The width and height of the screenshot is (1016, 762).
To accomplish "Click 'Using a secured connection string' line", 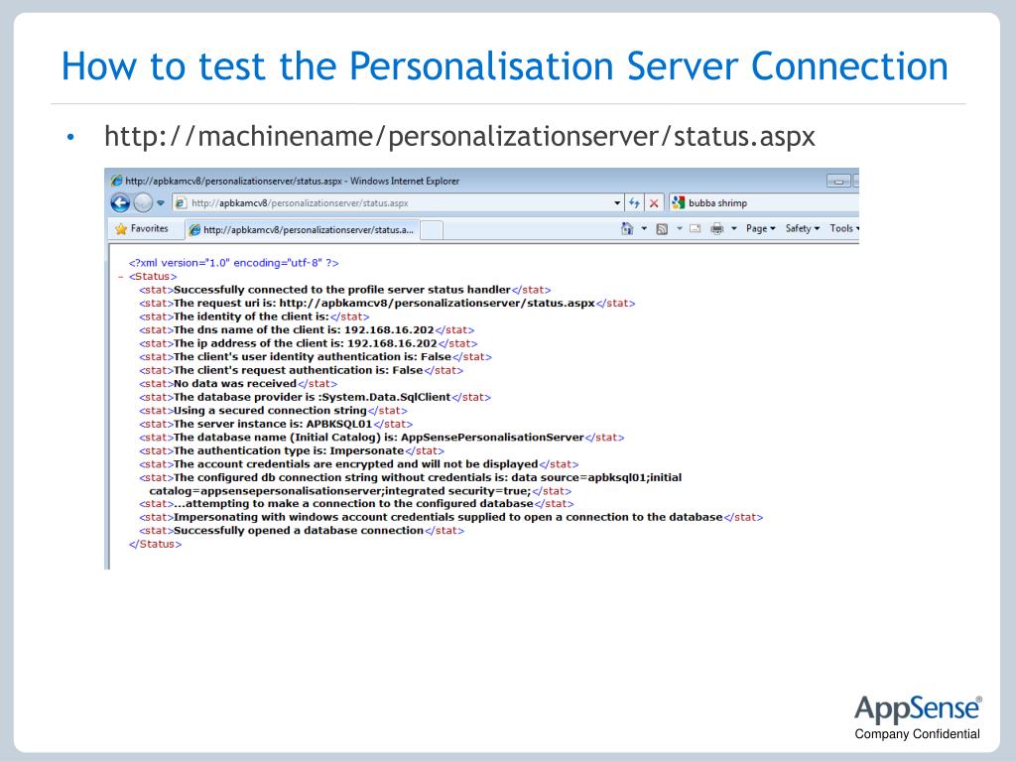I will [273, 411].
